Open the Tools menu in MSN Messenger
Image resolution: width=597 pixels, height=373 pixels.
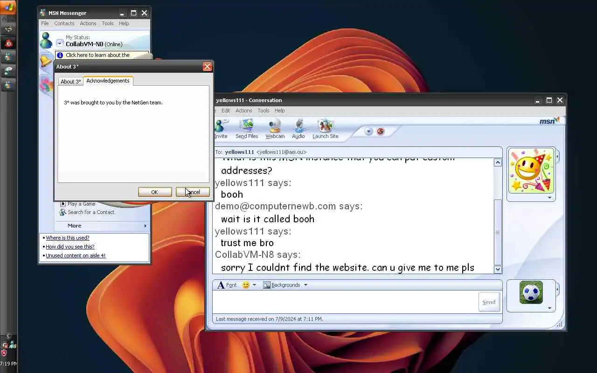tap(108, 23)
